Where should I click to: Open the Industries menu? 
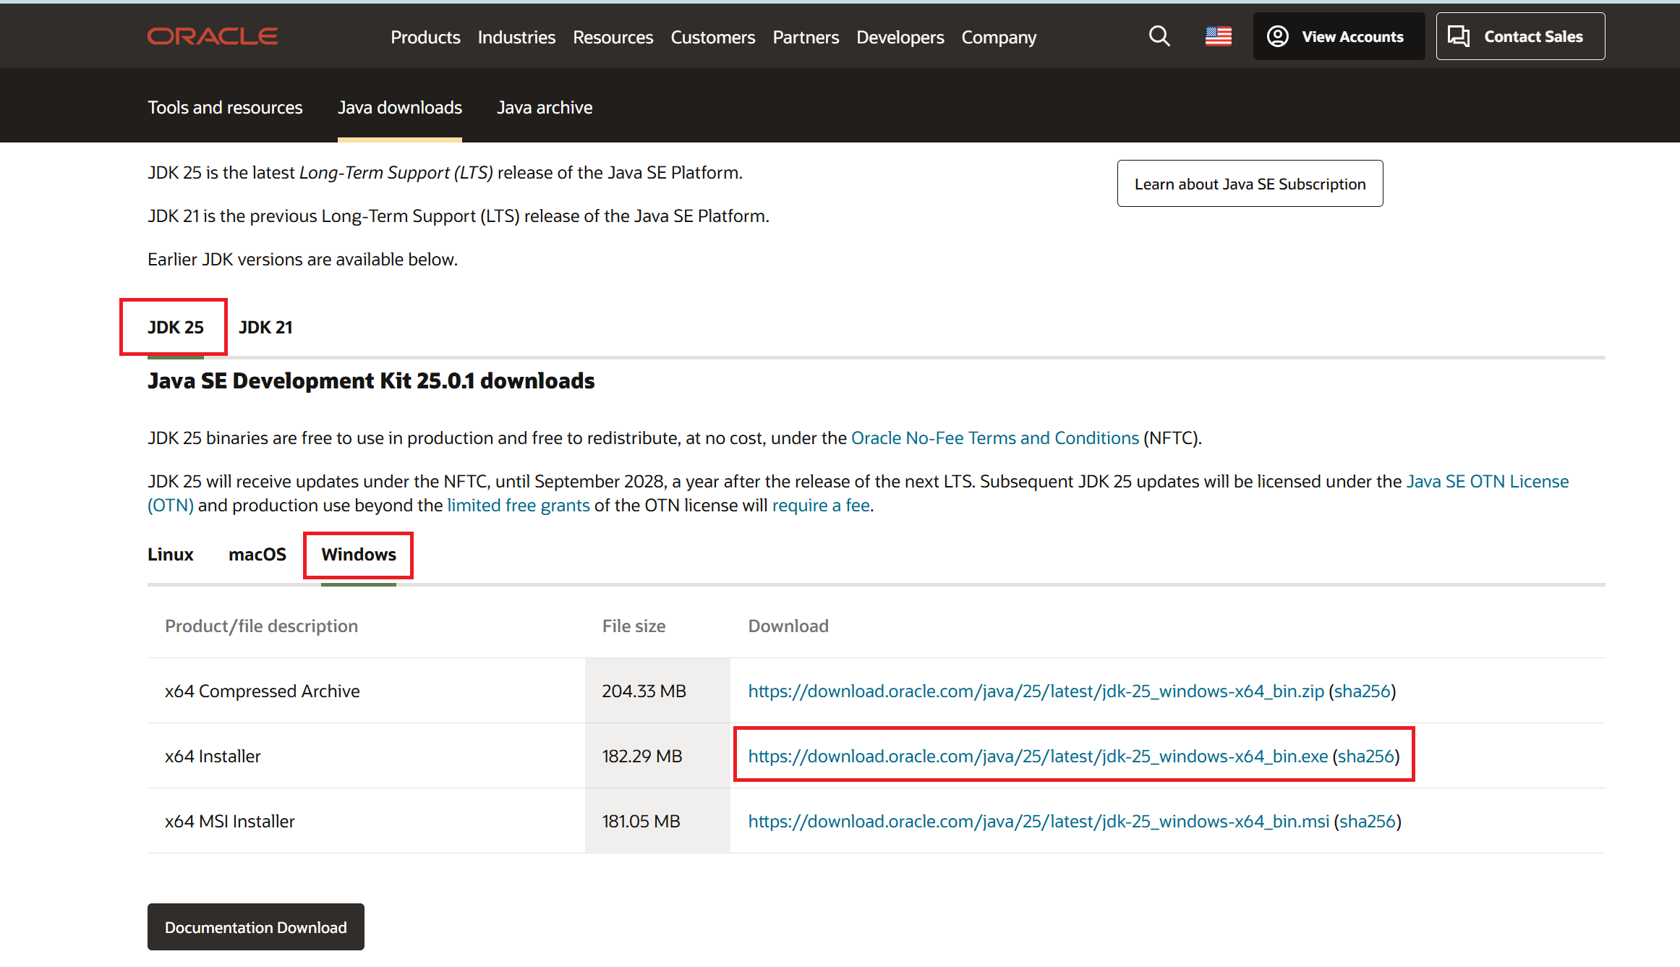516,37
